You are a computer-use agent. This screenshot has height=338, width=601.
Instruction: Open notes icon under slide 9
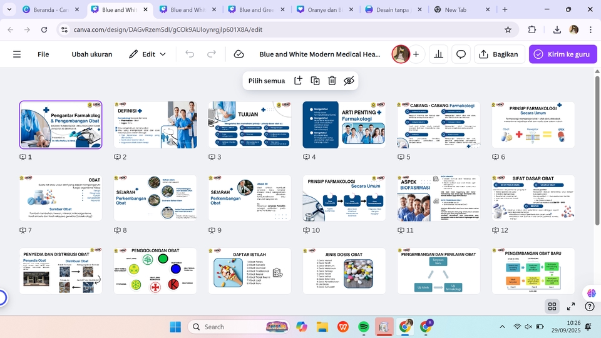click(x=212, y=230)
